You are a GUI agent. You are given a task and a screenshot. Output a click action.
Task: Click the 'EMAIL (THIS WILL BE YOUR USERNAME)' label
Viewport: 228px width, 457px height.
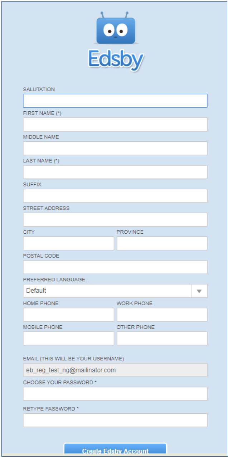74,359
